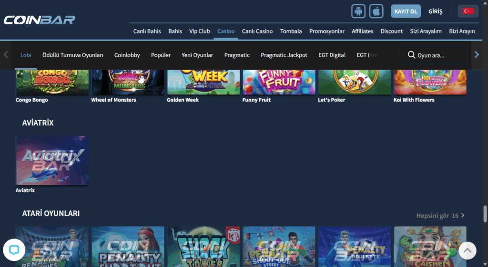This screenshot has height=267, width=488.
Task: Open Koi With Flowers game thumbnail
Action: 430,82
